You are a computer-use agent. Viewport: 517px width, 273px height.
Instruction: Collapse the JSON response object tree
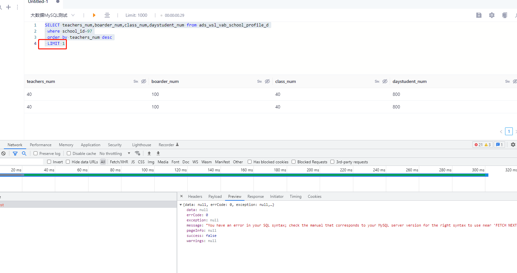tap(181, 205)
